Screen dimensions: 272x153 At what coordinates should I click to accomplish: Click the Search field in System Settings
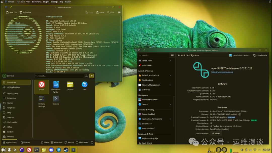[x=154, y=55]
